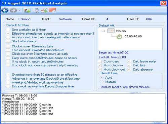Open the navigation history dropdown arrow
Image resolution: width=168 pixels, height=124 pixels.
coord(19,10)
